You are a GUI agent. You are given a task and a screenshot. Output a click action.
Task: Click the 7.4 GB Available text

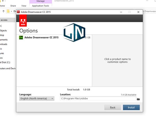click(128, 95)
